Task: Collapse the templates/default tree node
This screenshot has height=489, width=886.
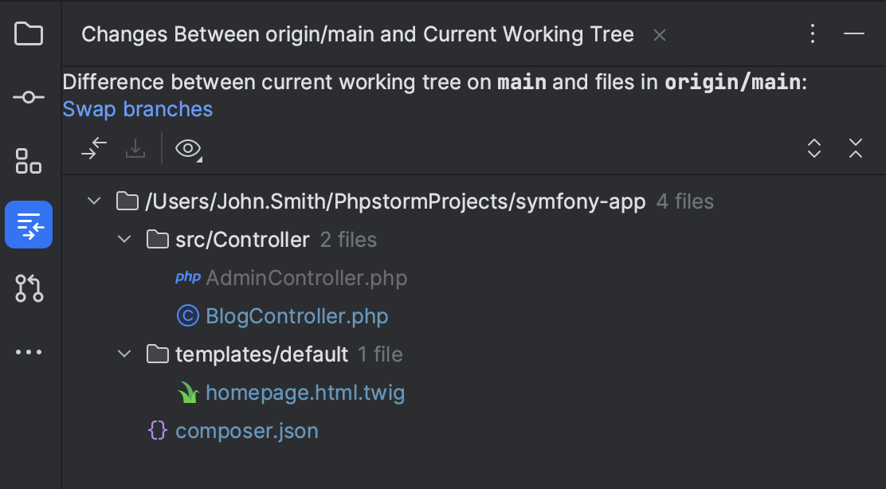Action: tap(124, 354)
